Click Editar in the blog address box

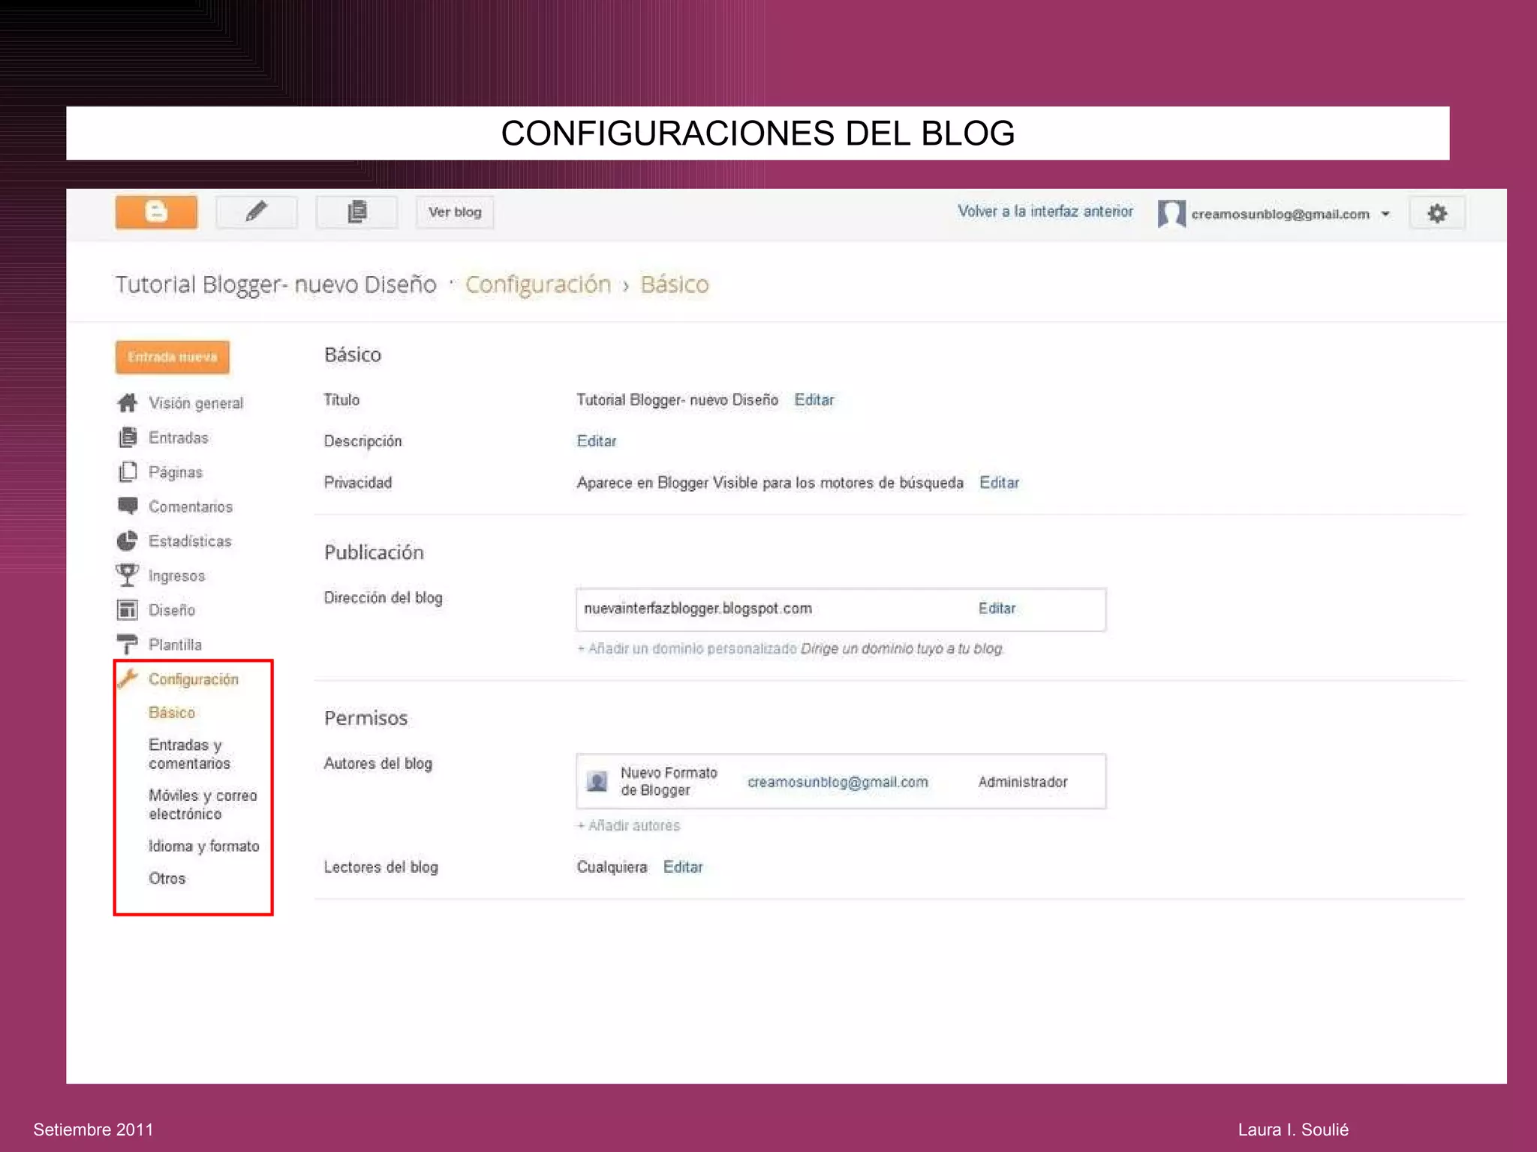tap(997, 608)
